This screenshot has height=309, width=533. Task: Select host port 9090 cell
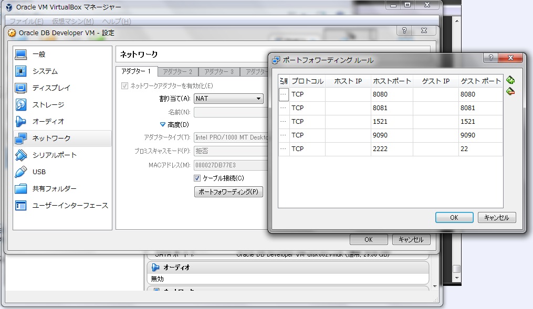tap(392, 135)
